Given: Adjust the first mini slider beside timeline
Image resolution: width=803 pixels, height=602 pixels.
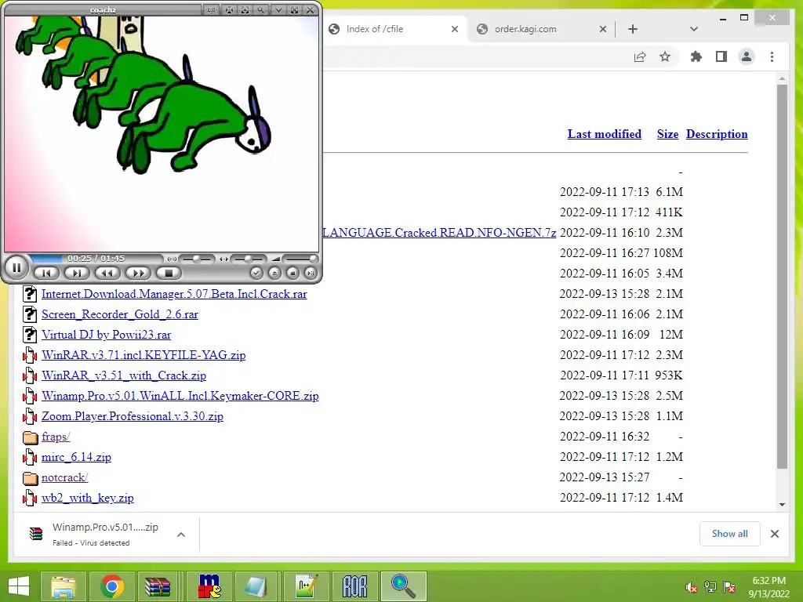Looking at the screenshot, I should click(197, 259).
